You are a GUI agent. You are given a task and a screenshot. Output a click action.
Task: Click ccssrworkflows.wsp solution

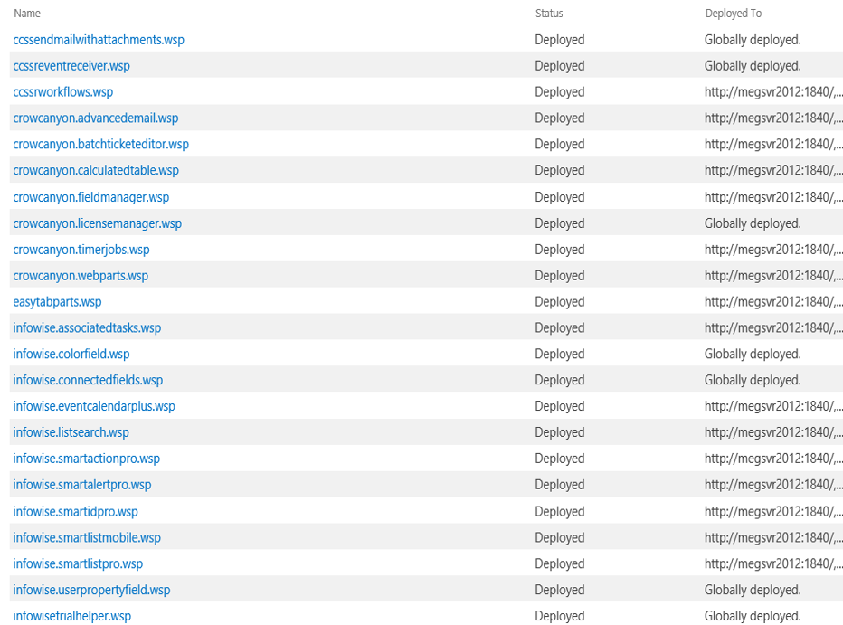[x=63, y=92]
